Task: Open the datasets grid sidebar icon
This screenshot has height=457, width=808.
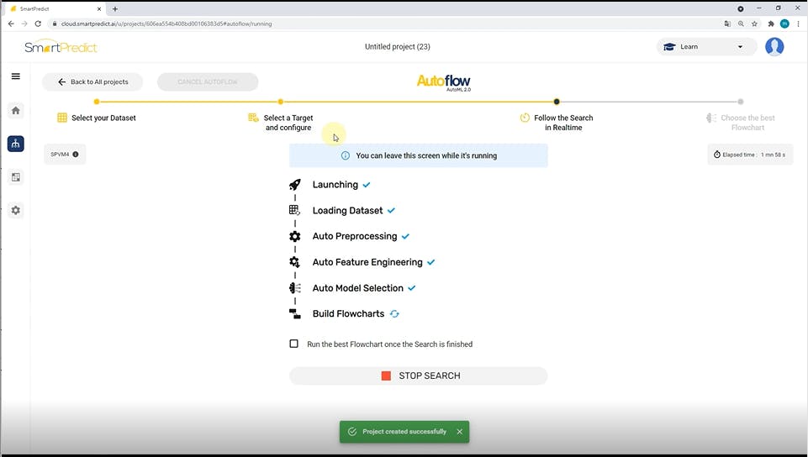Action: 16,177
